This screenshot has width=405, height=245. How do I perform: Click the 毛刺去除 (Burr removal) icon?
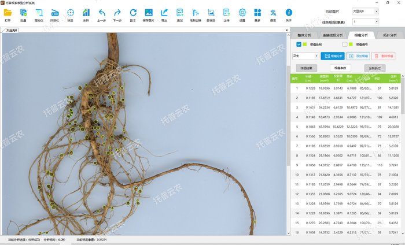click(x=195, y=13)
